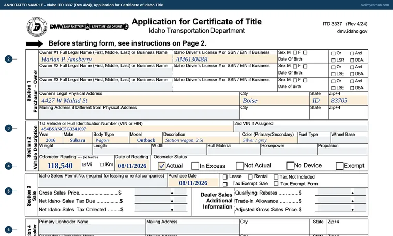The width and height of the screenshot is (393, 236).
Task: Click driver's license field showing AM613048R
Action: (x=225, y=59)
